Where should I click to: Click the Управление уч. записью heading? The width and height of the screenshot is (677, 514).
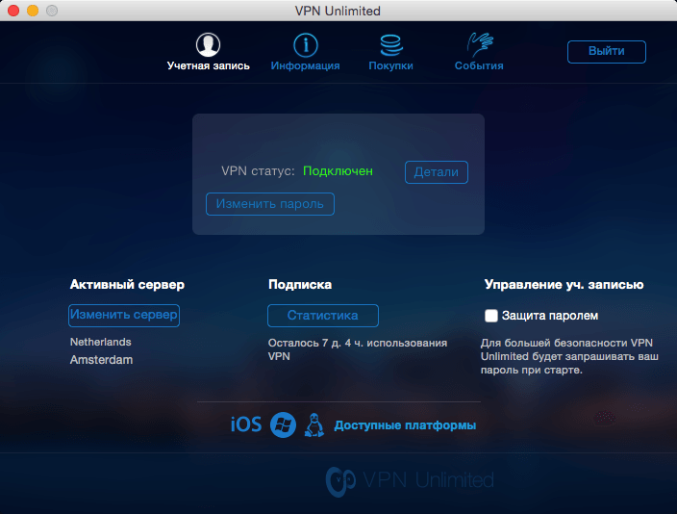(x=564, y=285)
